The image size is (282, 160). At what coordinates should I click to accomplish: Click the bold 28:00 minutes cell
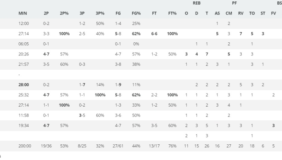coord(23,85)
